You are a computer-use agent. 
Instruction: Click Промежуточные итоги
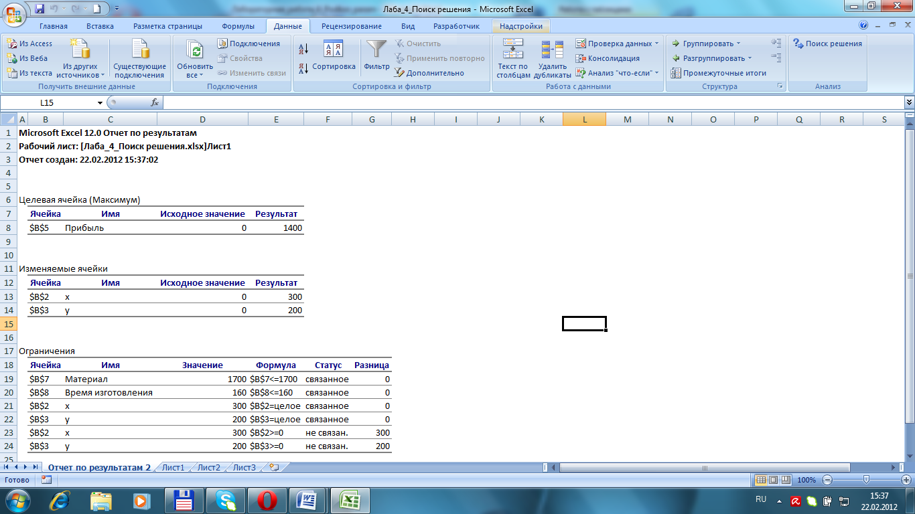718,73
